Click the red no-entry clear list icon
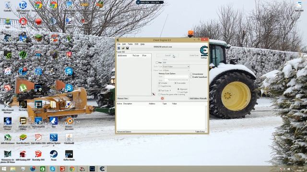The height and width of the screenshot is (172, 307). [162, 98]
